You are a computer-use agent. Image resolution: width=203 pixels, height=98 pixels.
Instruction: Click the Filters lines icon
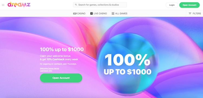coord(190,13)
